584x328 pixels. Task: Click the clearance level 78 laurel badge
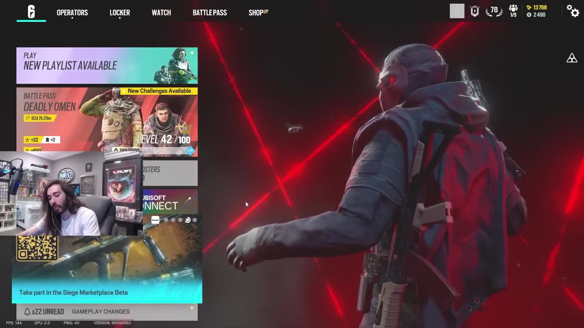(494, 11)
